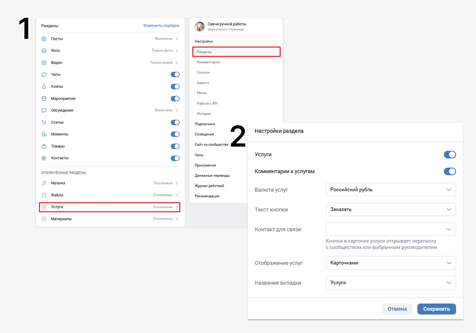Click the Контакты at-sign icon

click(x=44, y=158)
